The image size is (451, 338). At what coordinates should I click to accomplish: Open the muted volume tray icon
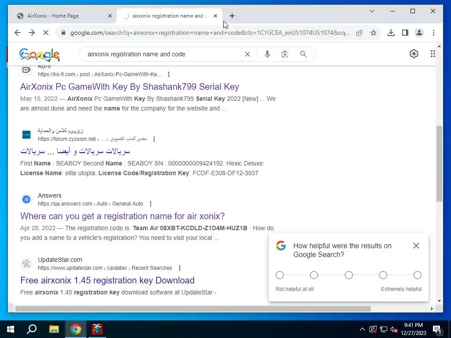394,329
